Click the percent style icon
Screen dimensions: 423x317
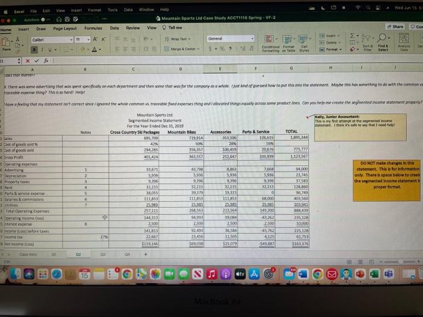click(x=222, y=49)
